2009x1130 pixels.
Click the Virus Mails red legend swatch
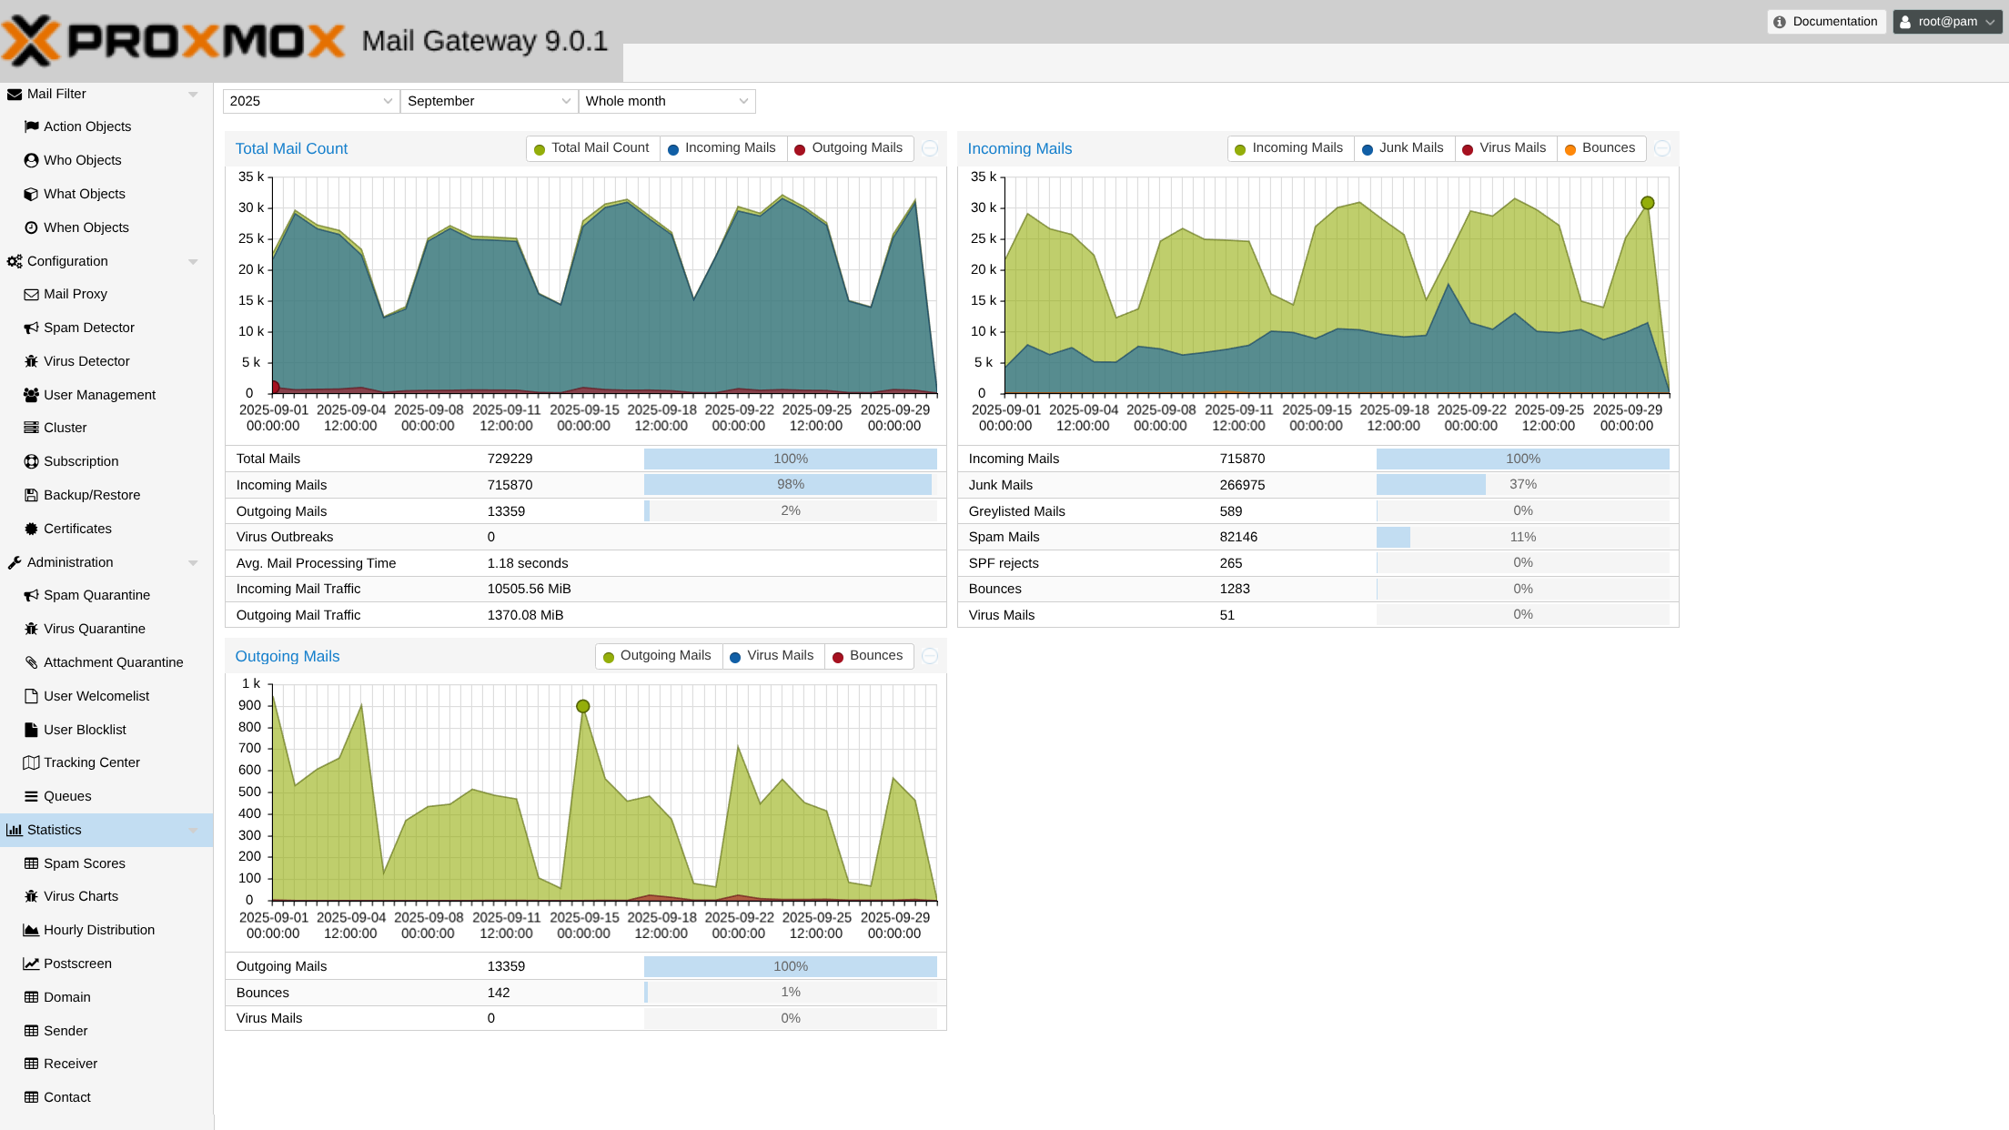coord(1468,149)
